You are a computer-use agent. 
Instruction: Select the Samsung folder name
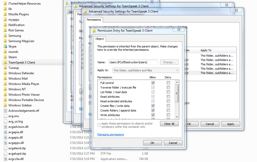(15, 36)
